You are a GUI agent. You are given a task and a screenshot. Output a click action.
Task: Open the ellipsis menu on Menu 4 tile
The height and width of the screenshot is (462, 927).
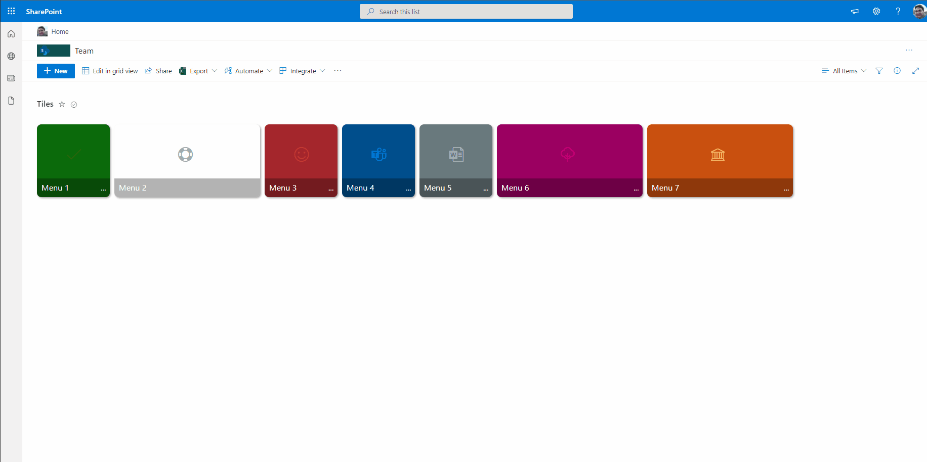click(408, 189)
